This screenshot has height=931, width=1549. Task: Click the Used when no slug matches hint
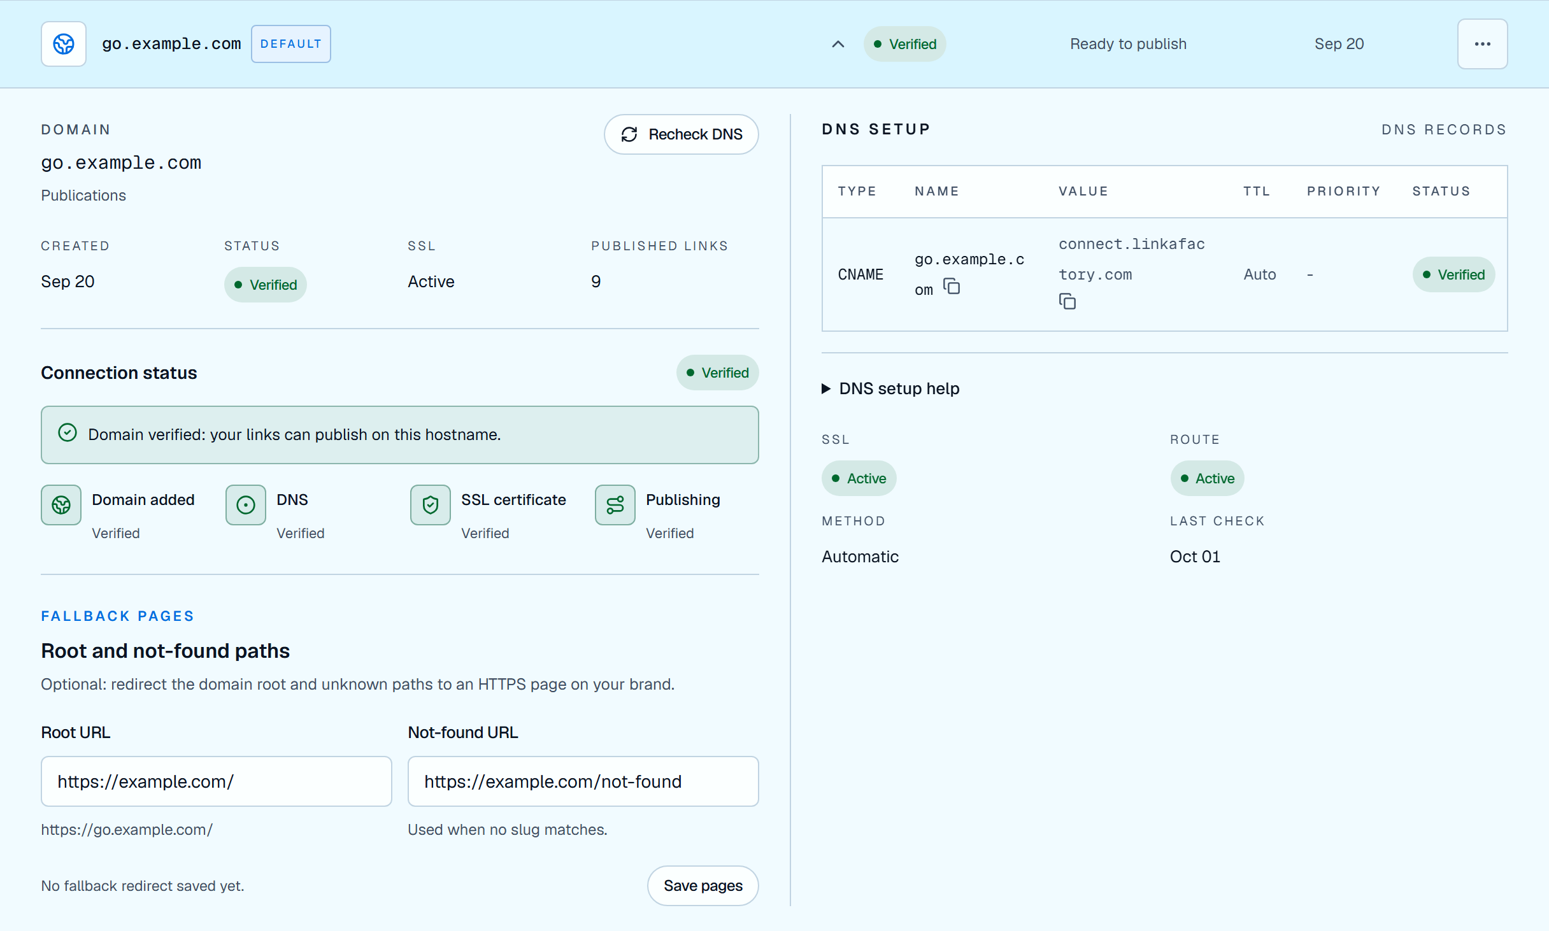(508, 830)
